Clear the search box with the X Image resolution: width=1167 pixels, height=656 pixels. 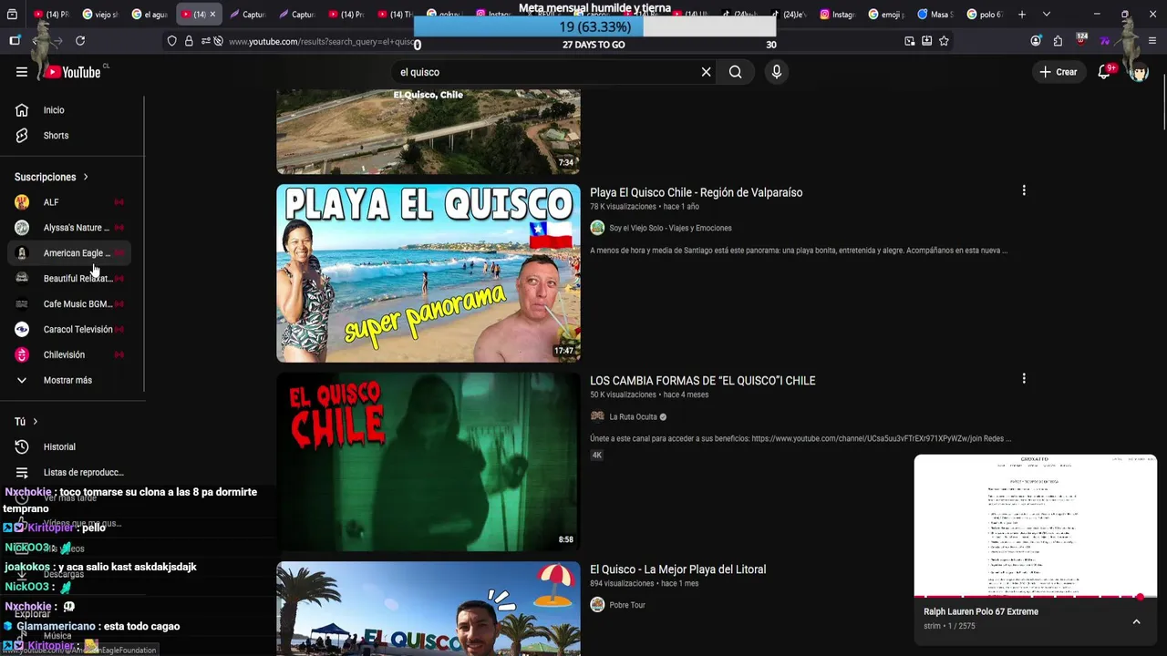706,72
